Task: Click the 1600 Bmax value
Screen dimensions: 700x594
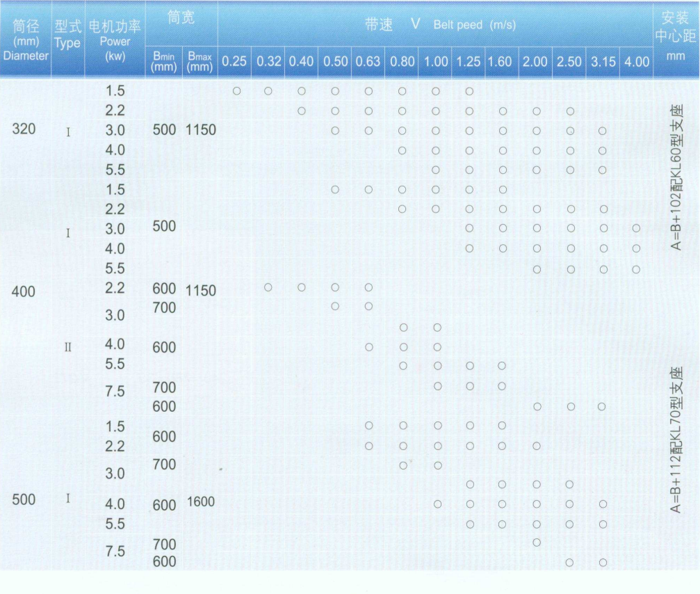Action: [x=201, y=502]
